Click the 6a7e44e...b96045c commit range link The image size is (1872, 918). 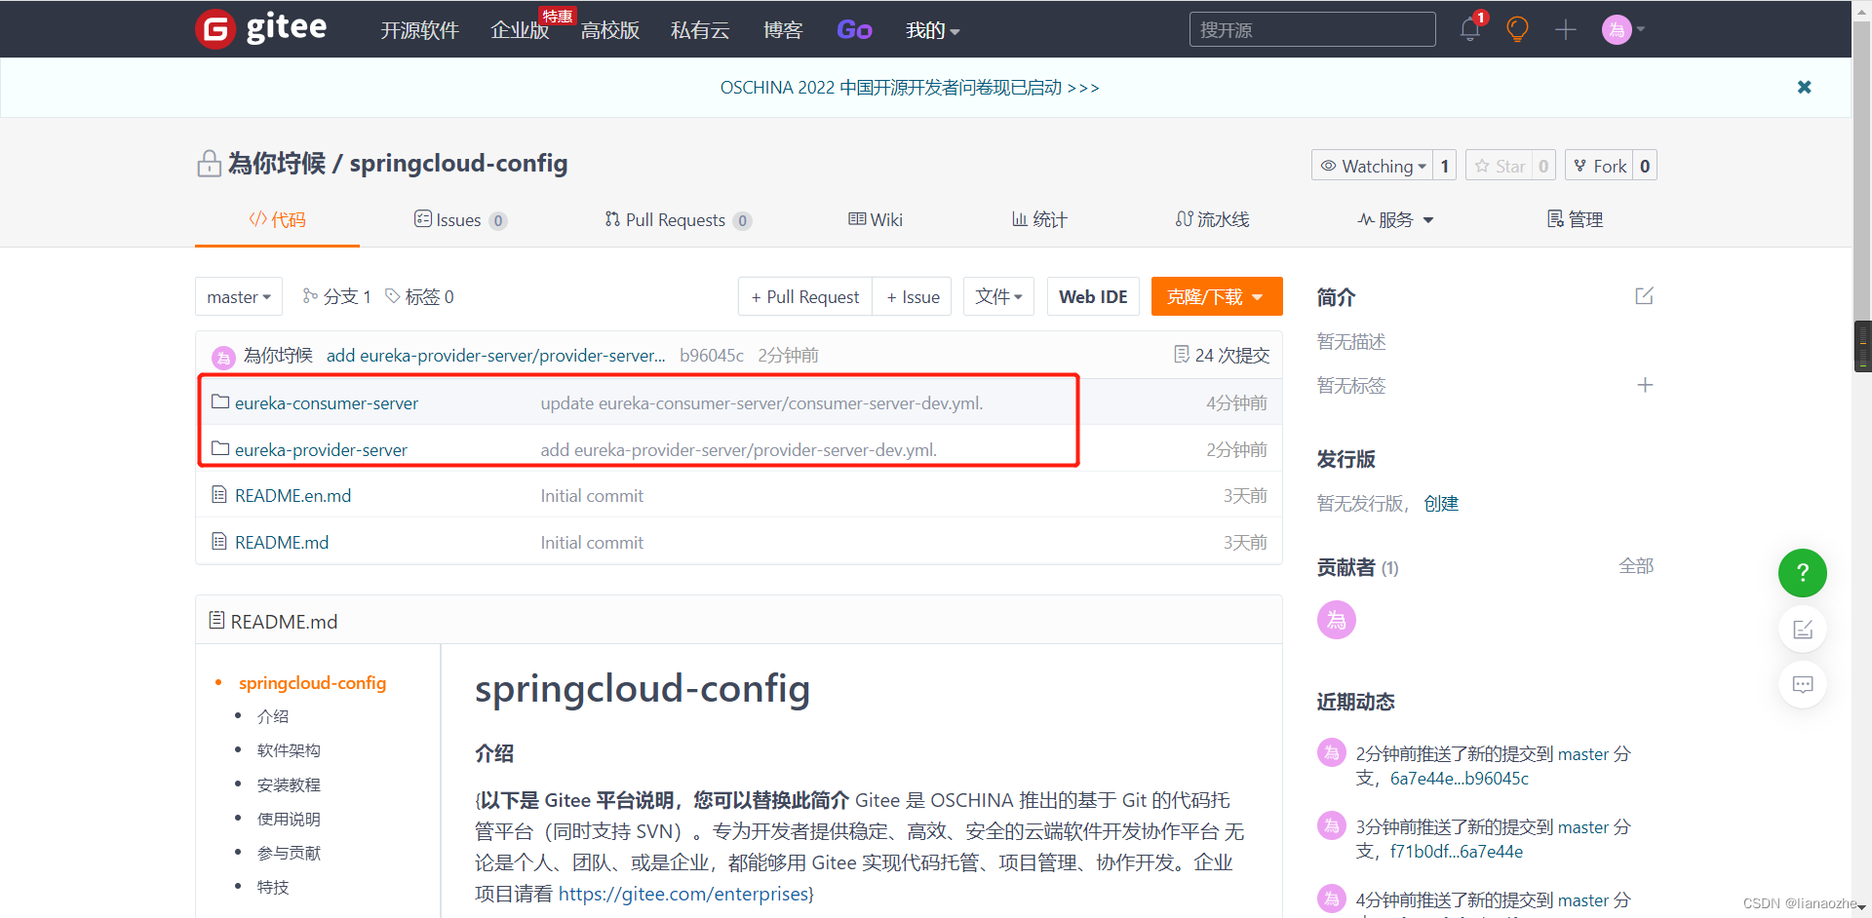click(1460, 778)
